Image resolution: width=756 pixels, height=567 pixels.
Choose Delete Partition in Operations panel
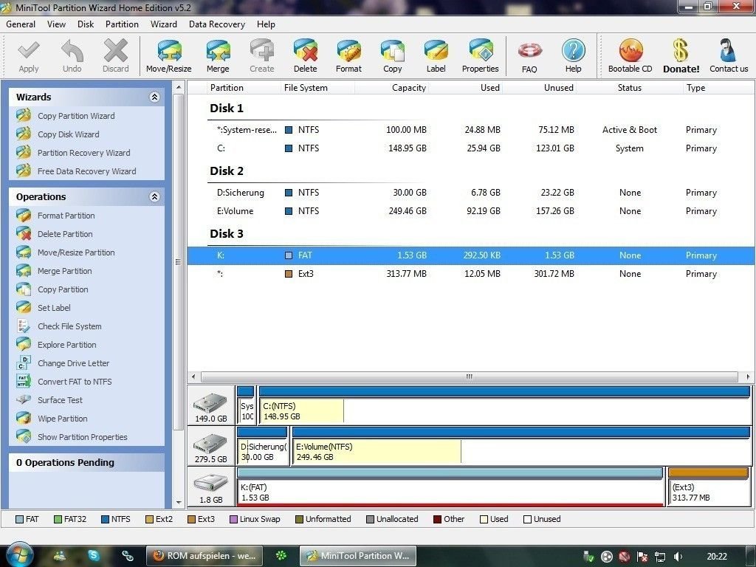(x=65, y=234)
